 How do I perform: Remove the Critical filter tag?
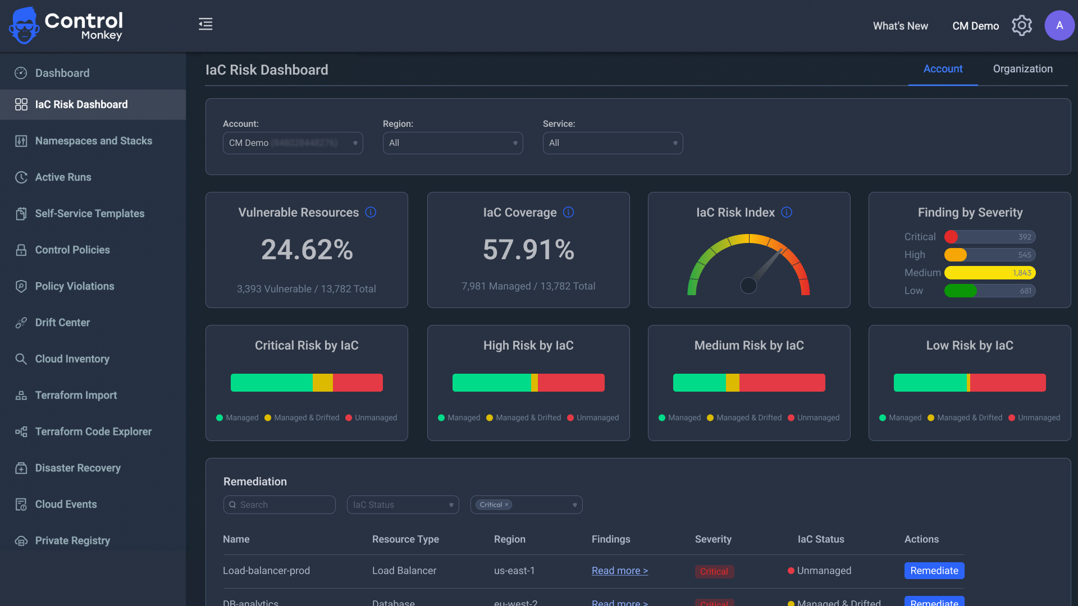506,504
